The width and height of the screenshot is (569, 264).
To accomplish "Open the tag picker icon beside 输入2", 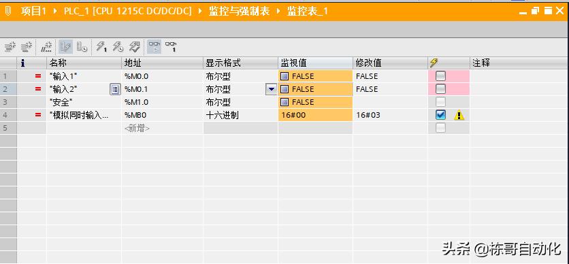I will tap(115, 89).
